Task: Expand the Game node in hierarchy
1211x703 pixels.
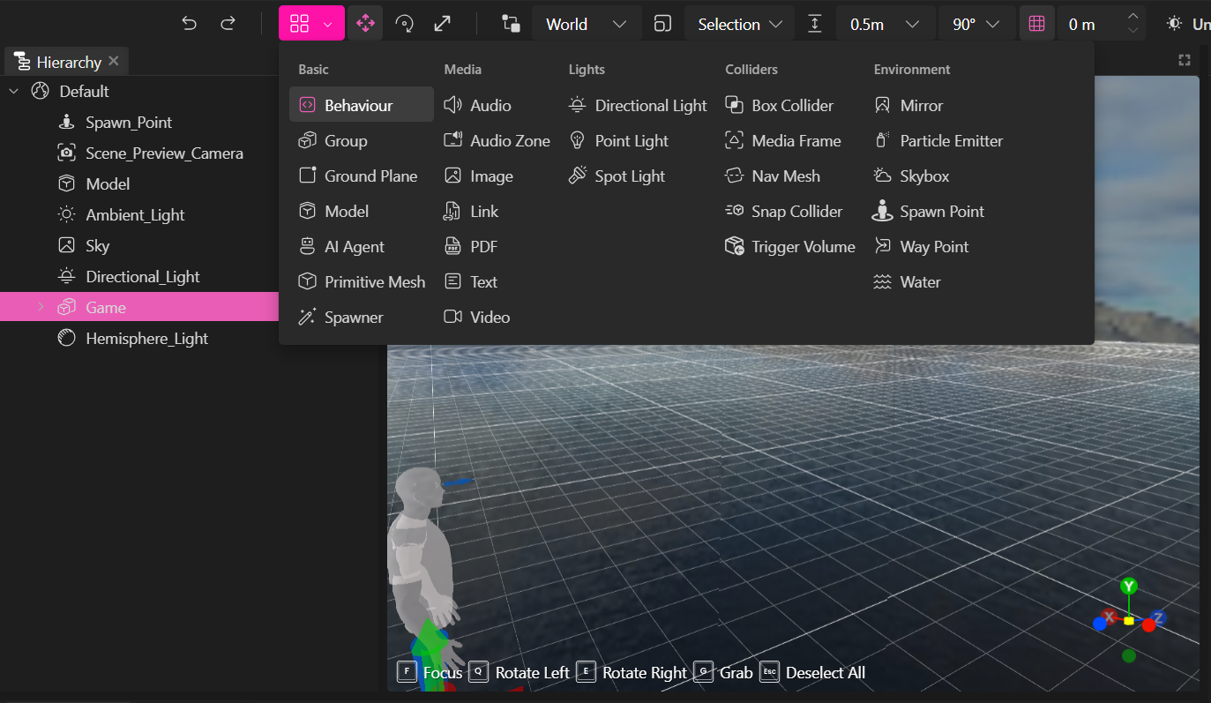Action: (41, 307)
